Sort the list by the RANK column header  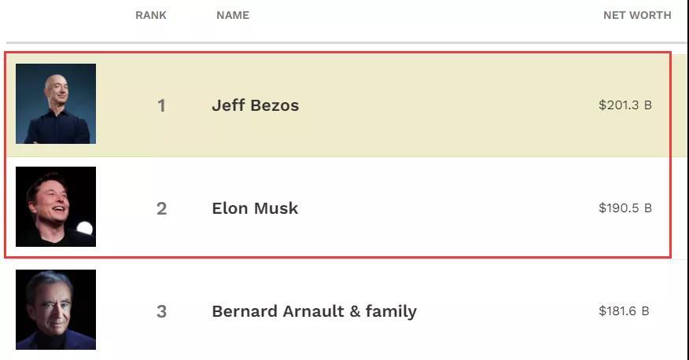pos(151,16)
